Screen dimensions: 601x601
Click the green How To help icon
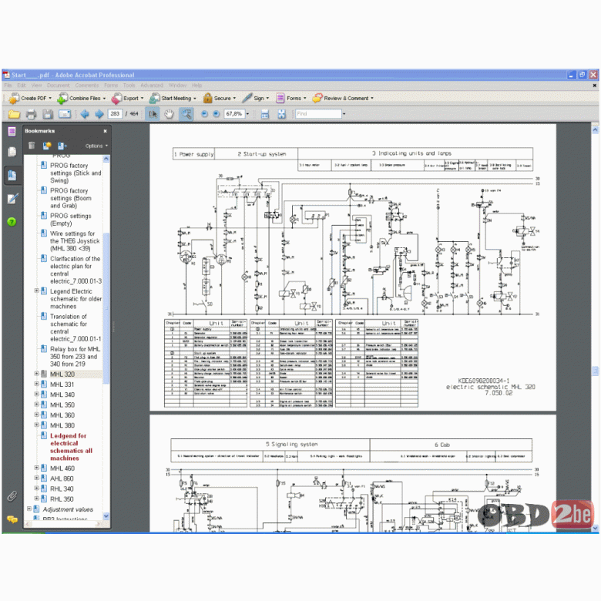click(x=12, y=222)
